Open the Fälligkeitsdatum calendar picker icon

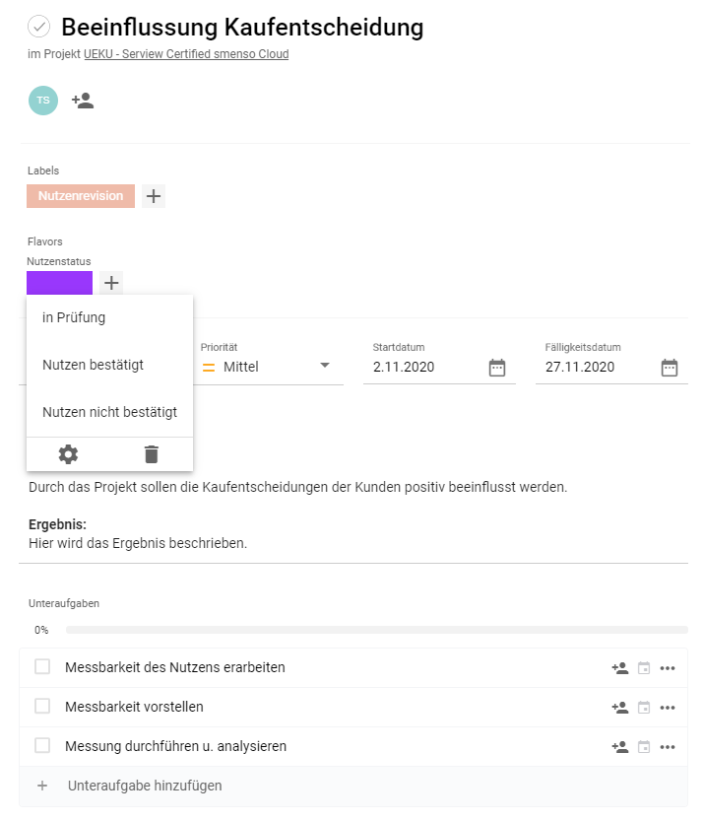coord(670,368)
